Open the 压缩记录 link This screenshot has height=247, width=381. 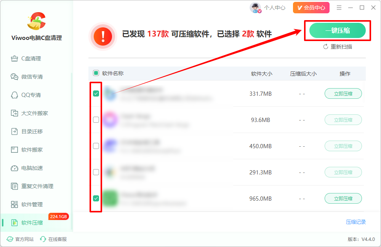point(356,222)
